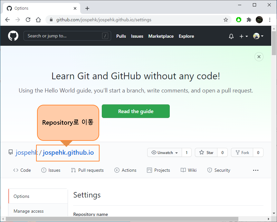This screenshot has width=277, height=222.
Task: Switch to the repository Issues tab
Action: click(51, 170)
